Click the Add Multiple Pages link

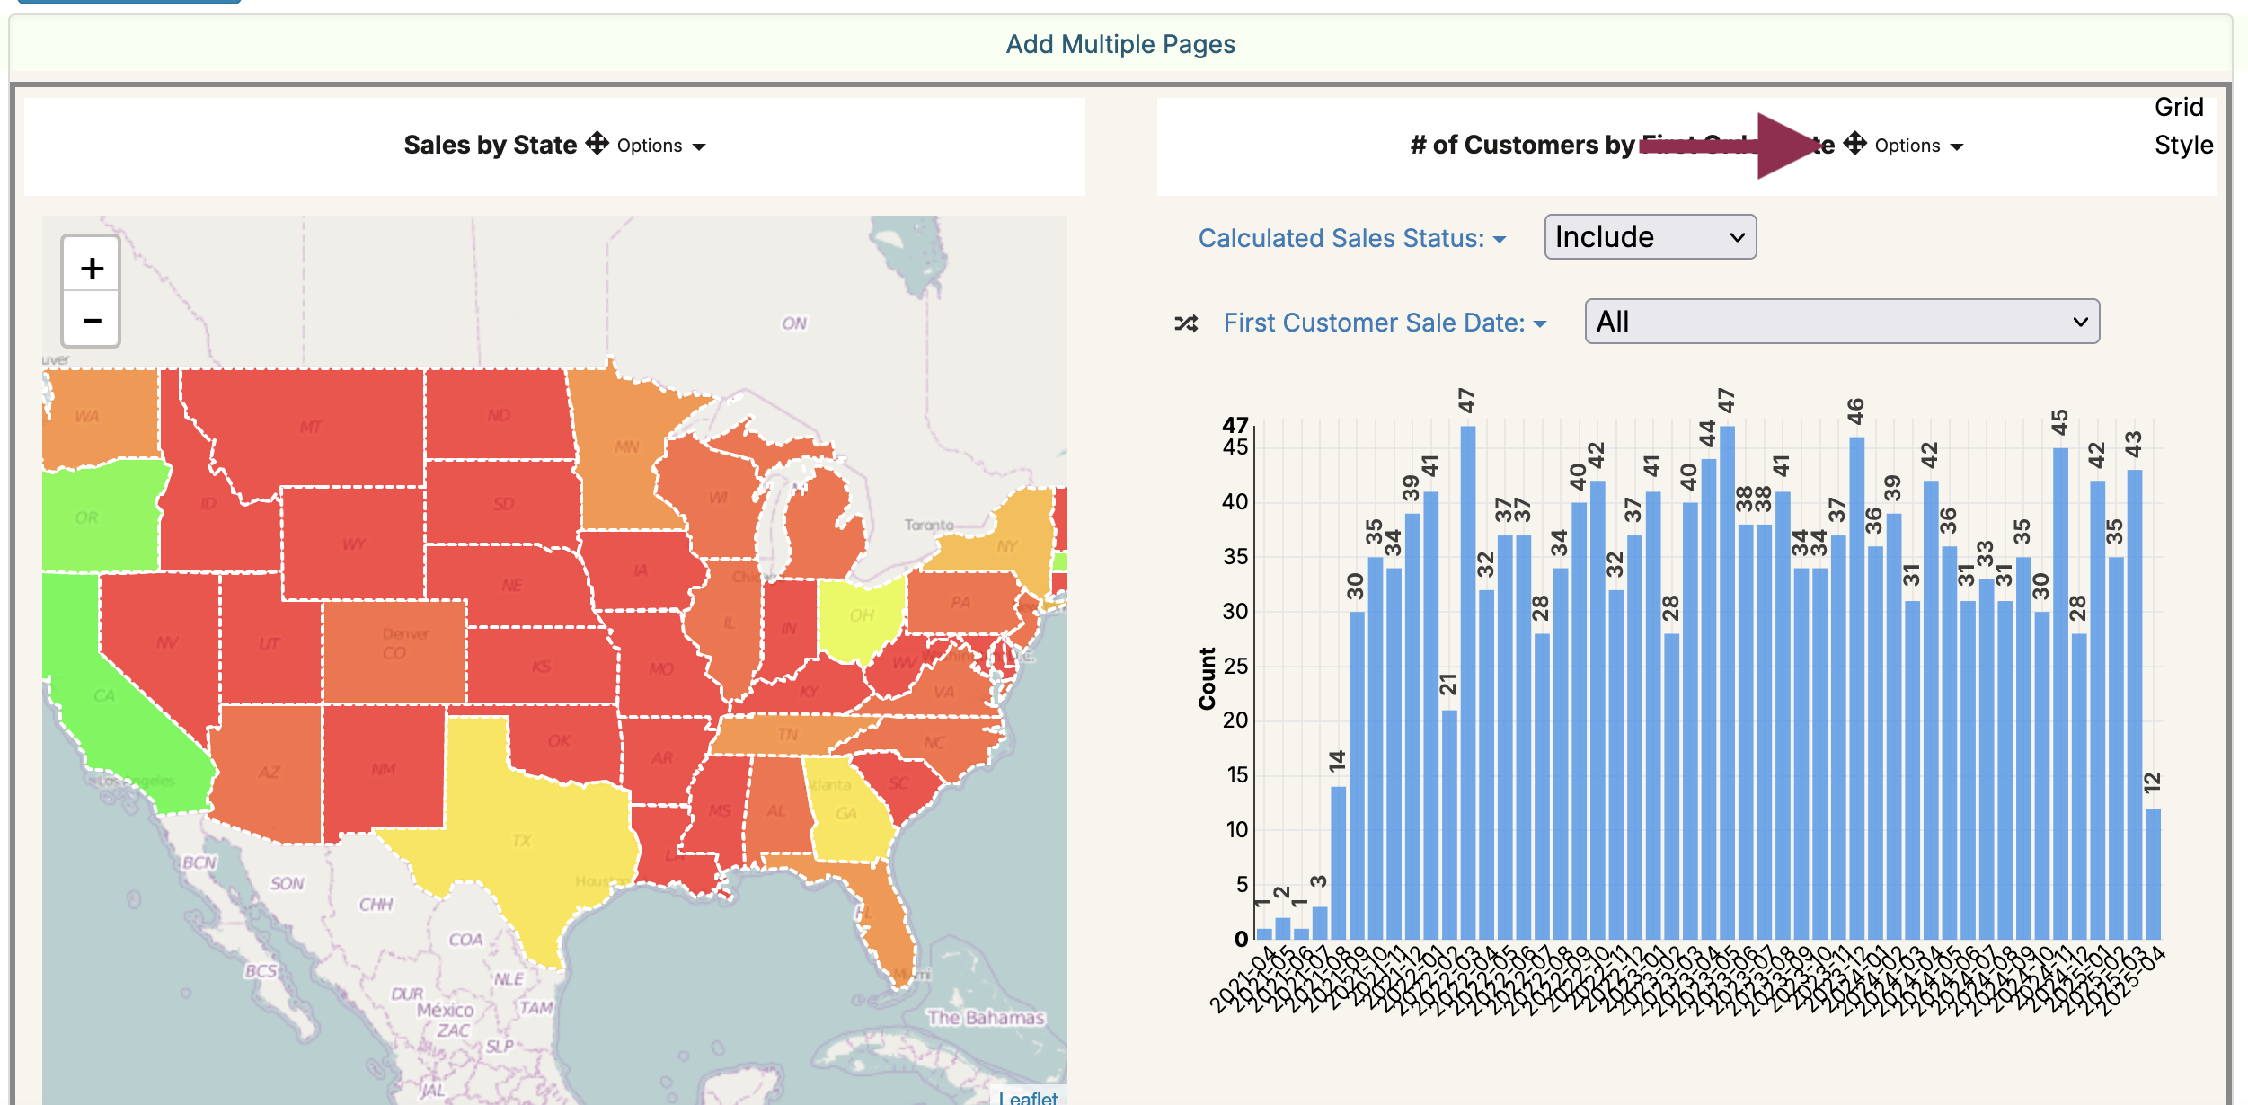[x=1120, y=44]
